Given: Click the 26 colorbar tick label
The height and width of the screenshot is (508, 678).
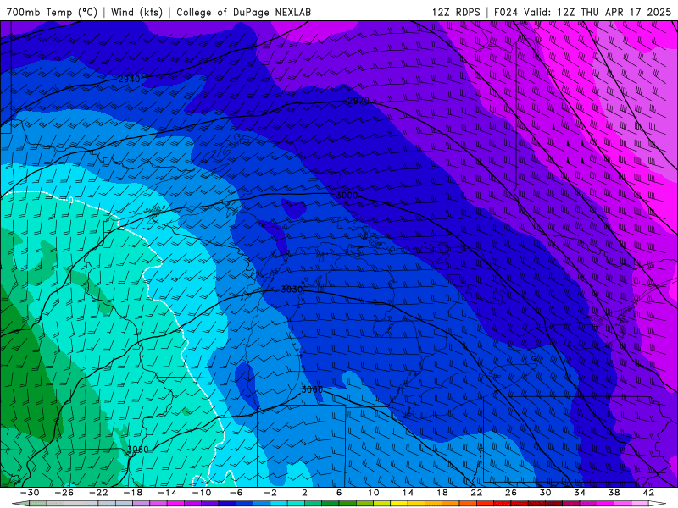Looking at the screenshot, I should click(x=511, y=493).
